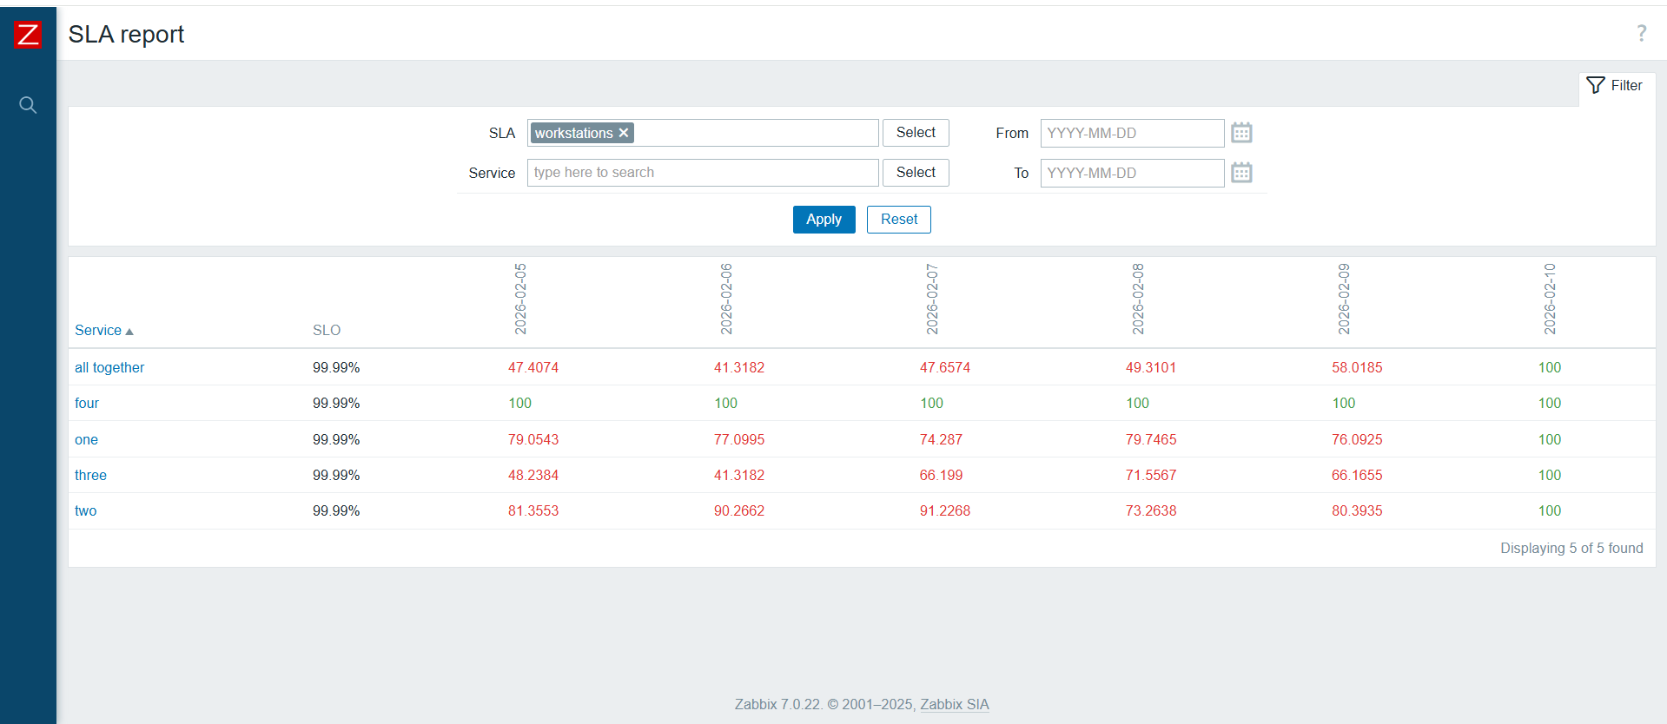Open the sidebar search icon

[28, 105]
